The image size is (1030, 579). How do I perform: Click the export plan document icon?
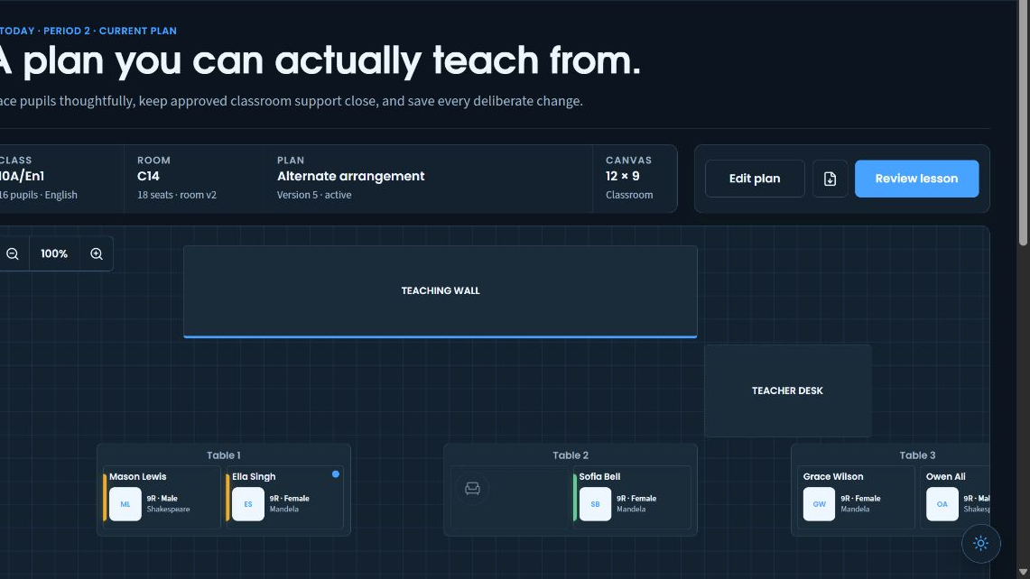830,179
